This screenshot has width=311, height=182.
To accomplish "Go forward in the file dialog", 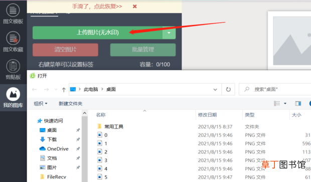I will pyautogui.click(x=46, y=89).
